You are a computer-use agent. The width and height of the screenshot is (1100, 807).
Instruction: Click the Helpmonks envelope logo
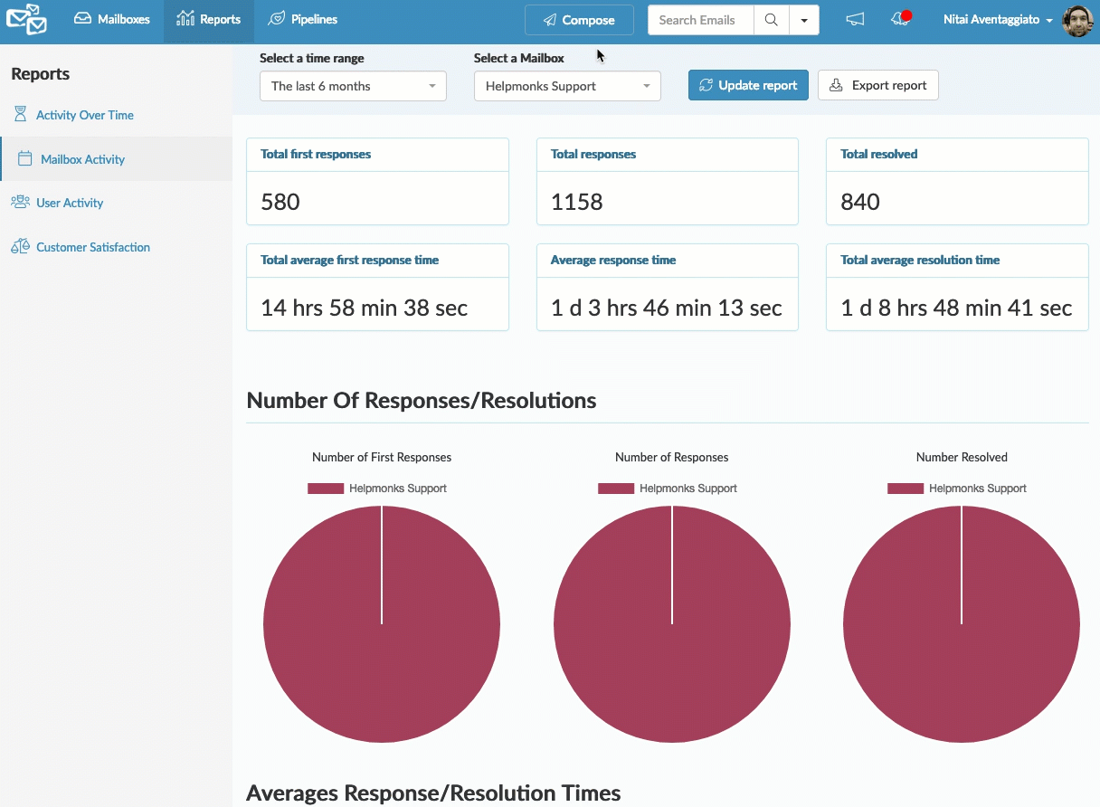(26, 19)
